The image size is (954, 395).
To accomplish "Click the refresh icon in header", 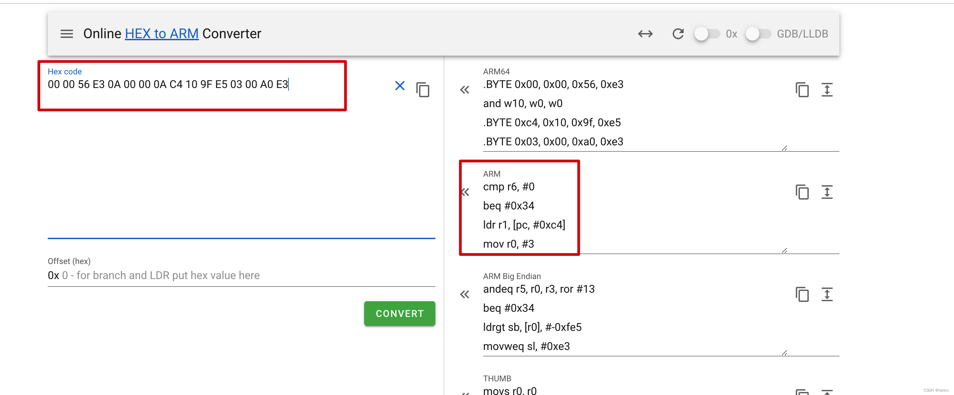I will point(678,34).
